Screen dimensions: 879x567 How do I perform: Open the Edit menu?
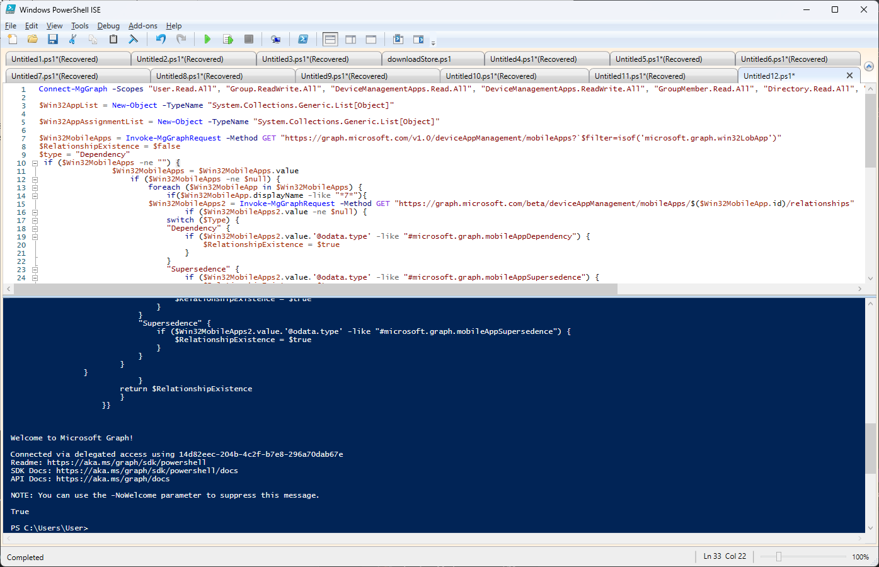point(32,26)
